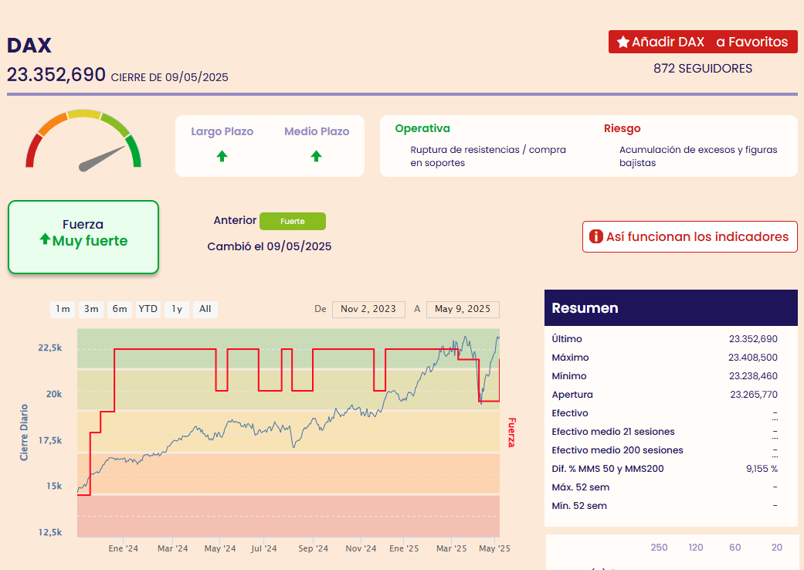Click the Operativa heading
This screenshot has height=570, width=804.
point(422,128)
